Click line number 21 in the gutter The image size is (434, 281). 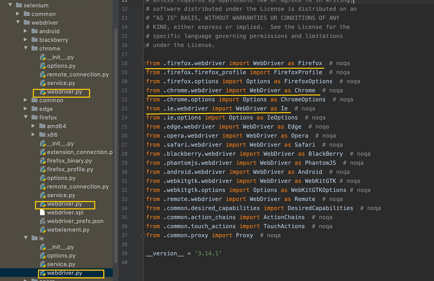(124, 90)
